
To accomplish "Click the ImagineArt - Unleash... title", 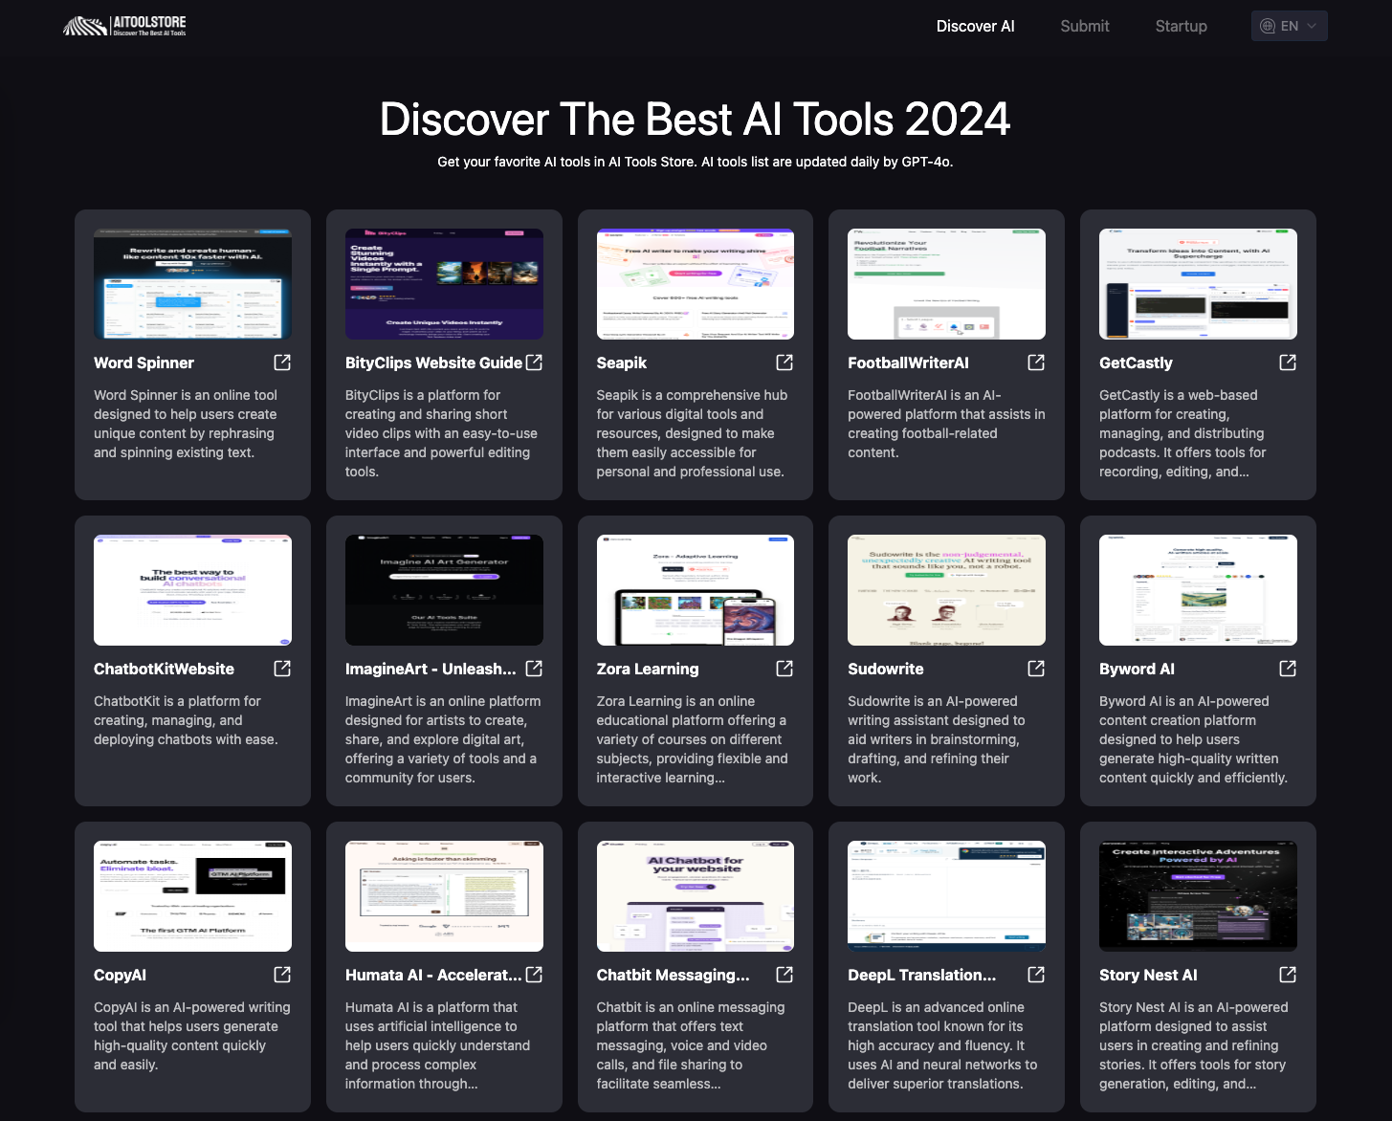I will [431, 669].
